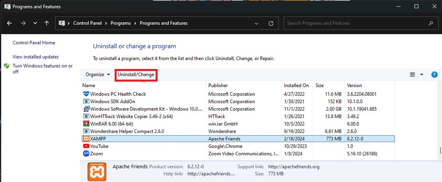Image resolution: width=442 pixels, height=182 pixels.
Task: Click the Google\Chrome publisher cell
Action: click(x=225, y=146)
